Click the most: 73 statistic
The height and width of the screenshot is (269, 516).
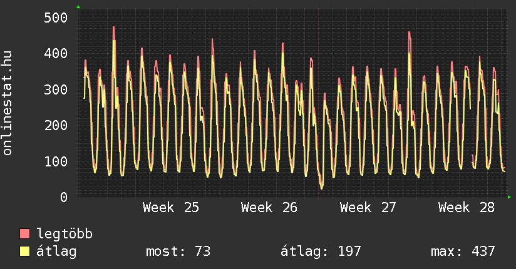pyautogui.click(x=178, y=251)
